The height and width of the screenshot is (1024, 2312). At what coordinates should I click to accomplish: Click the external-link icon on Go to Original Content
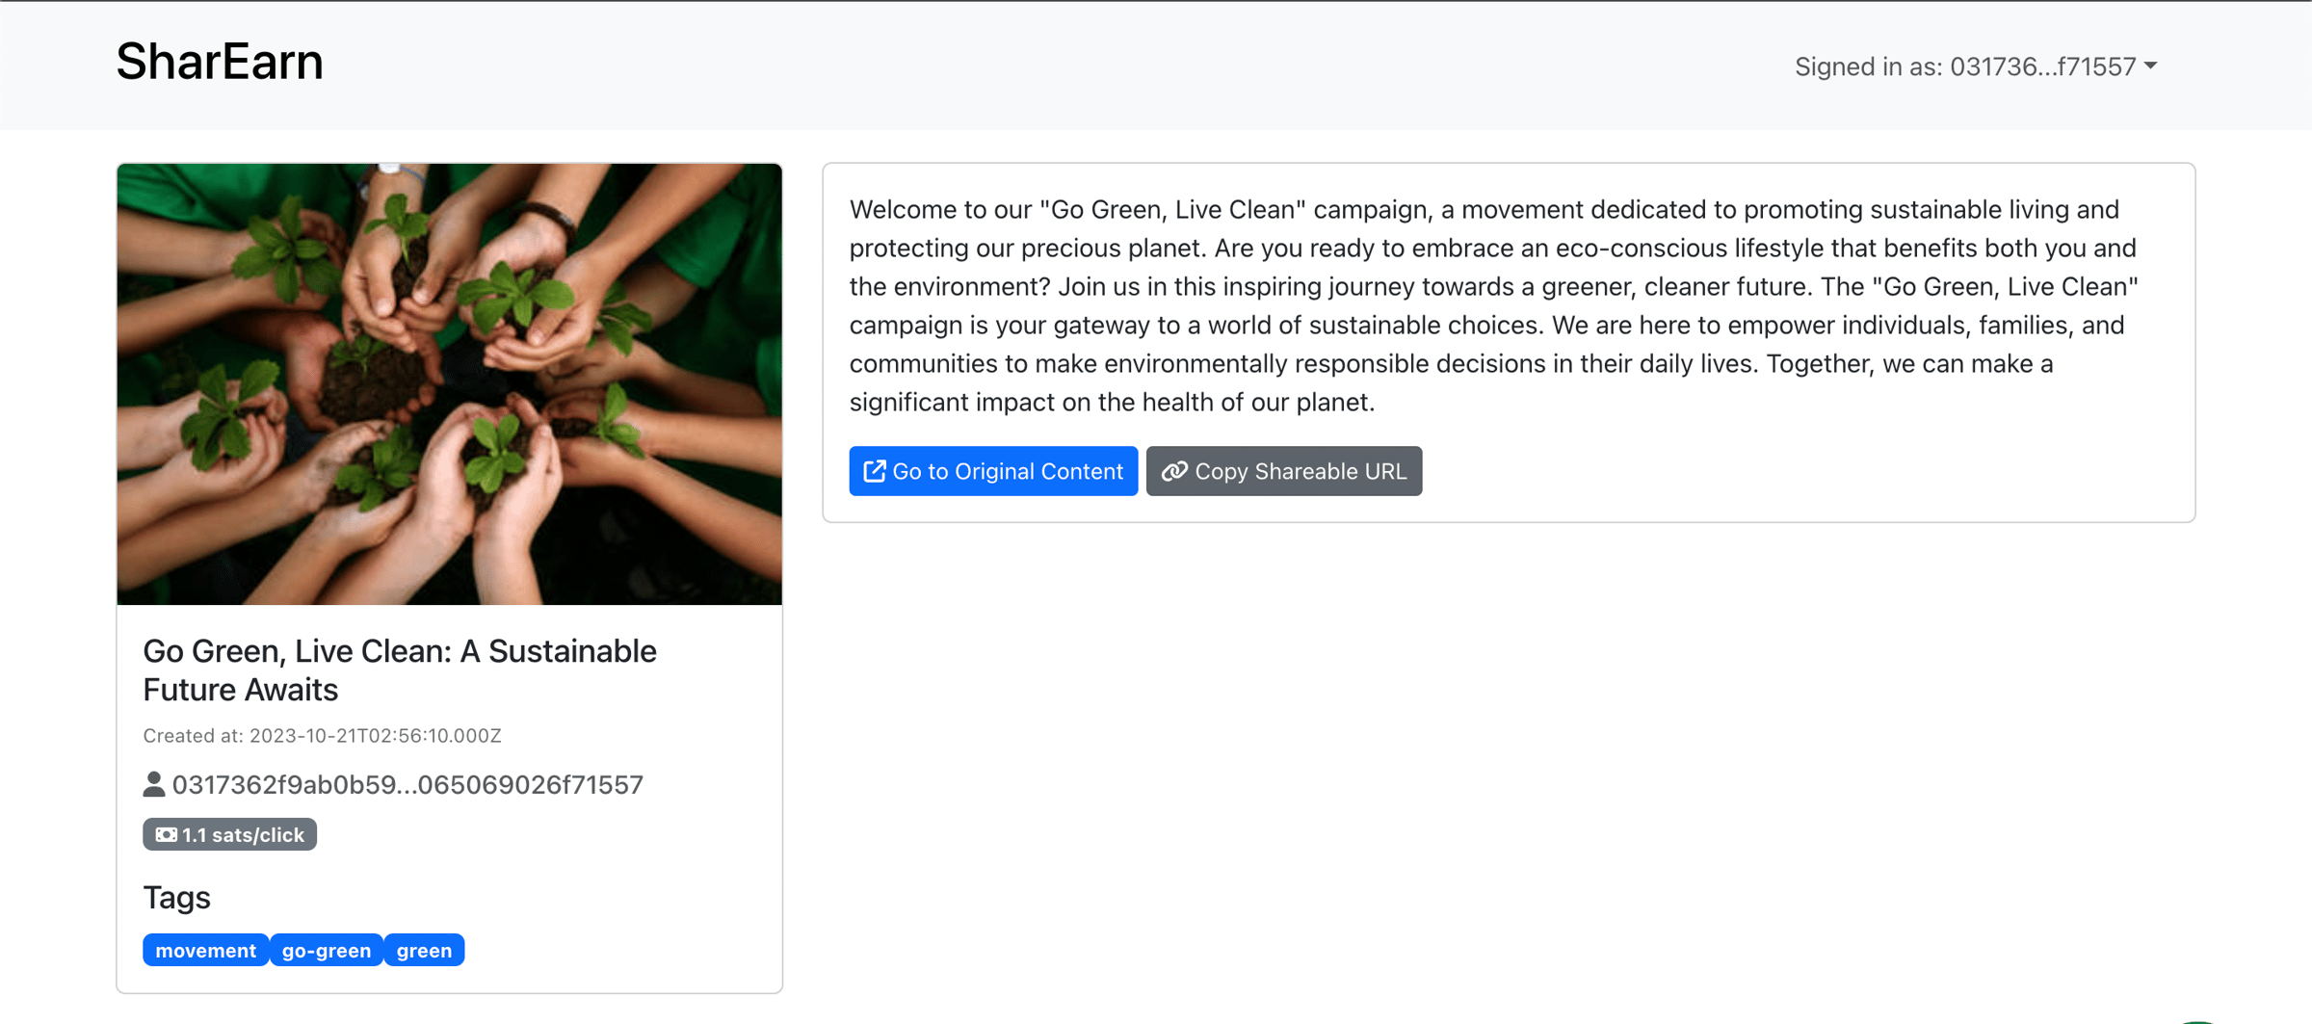click(874, 471)
